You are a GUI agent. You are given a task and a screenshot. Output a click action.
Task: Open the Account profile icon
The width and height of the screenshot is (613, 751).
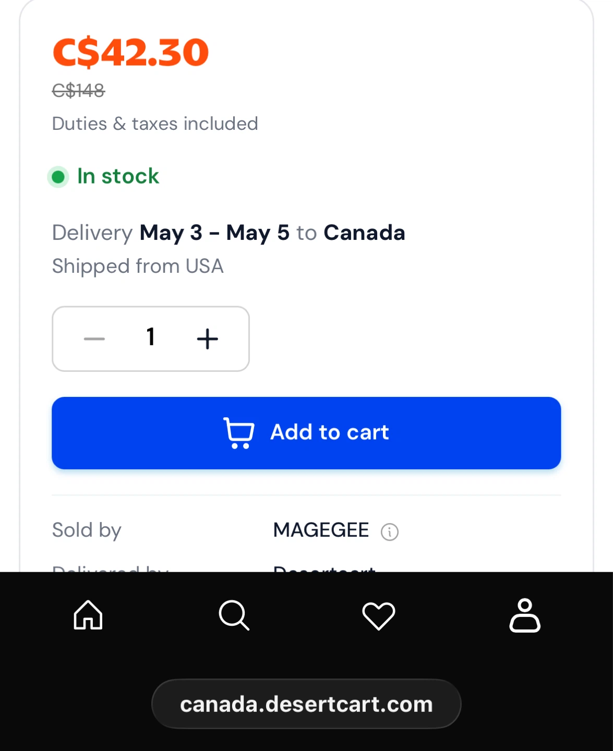point(525,615)
